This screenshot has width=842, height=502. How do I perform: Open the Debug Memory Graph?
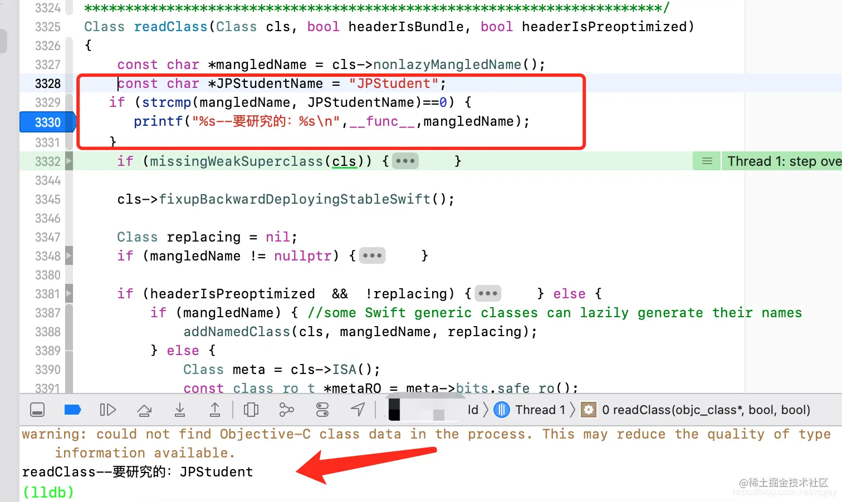click(286, 410)
